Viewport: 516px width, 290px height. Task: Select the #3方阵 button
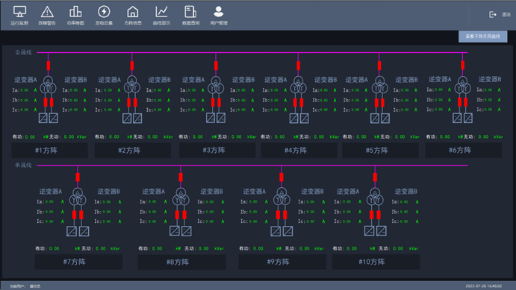click(x=217, y=151)
